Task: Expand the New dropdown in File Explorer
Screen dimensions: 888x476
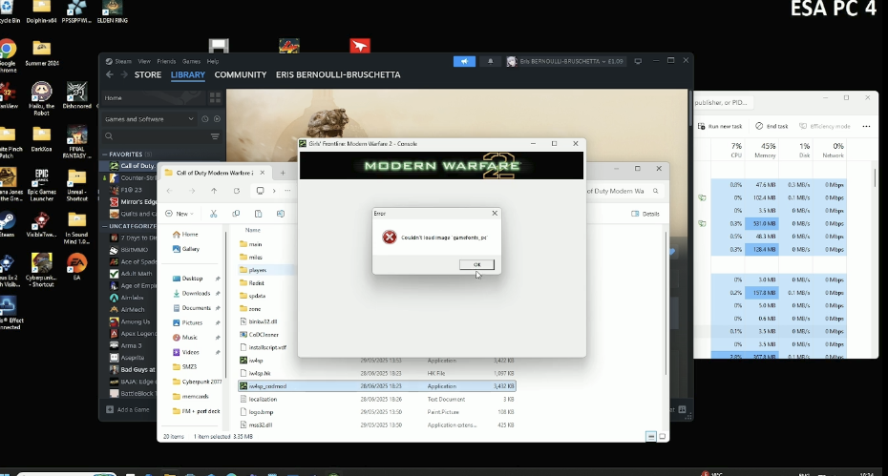Action: click(180, 214)
